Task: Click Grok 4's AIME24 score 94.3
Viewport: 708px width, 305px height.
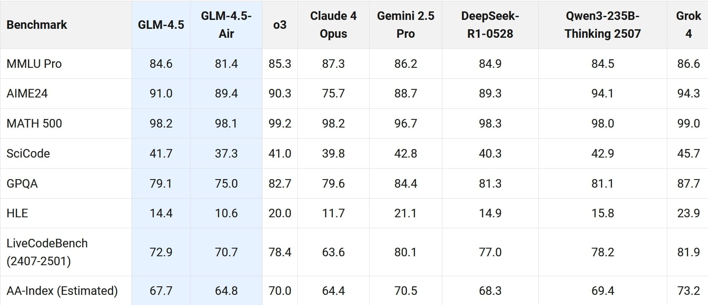Action: pyautogui.click(x=688, y=93)
